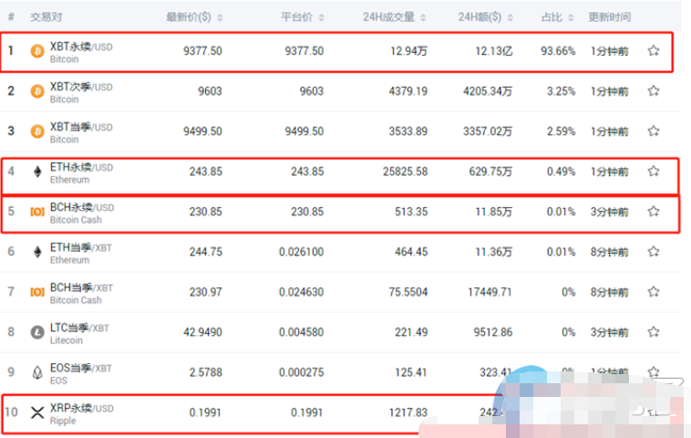Sort by 24H成交量 column arrows
Screen dimensions: 691x438
click(x=423, y=17)
